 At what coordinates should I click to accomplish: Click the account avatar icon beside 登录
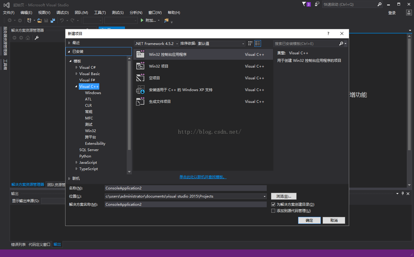pos(409,13)
